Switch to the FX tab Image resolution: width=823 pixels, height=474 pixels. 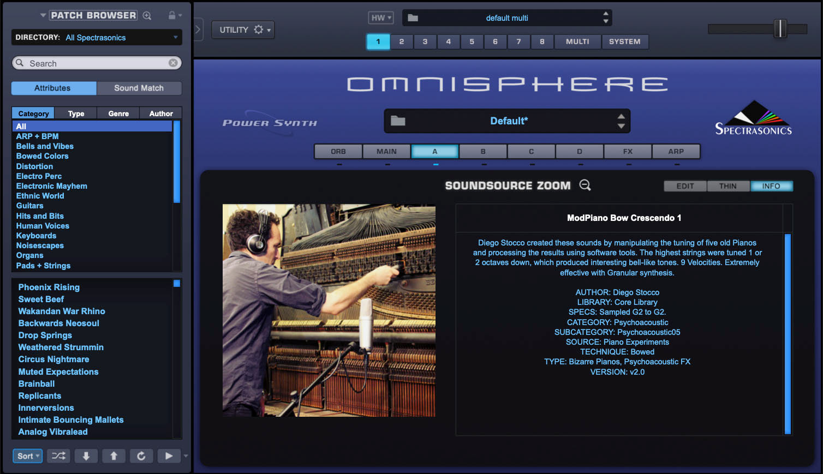tap(628, 151)
